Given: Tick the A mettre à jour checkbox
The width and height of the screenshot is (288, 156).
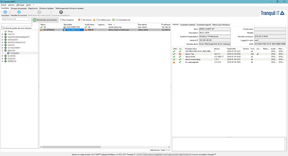Looking at the screenshot, I should [97, 20].
